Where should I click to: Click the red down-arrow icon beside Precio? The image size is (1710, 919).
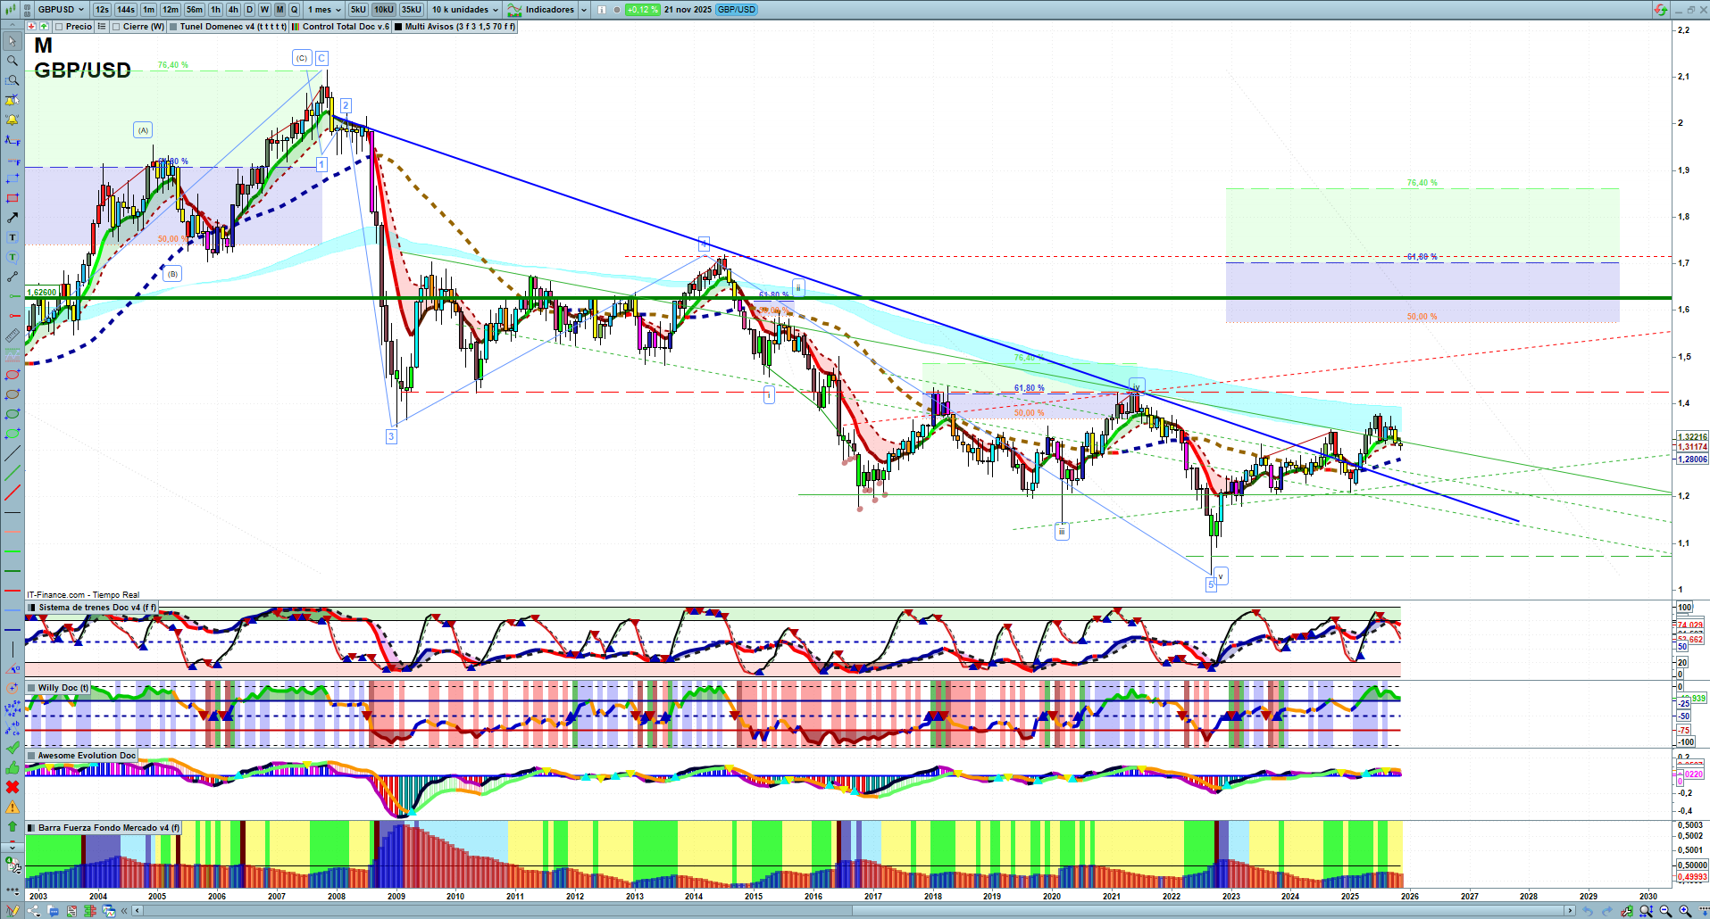pyautogui.click(x=32, y=27)
